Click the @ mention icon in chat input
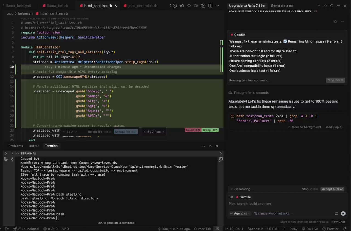Viewport: 351px width, 231px height. point(231,197)
